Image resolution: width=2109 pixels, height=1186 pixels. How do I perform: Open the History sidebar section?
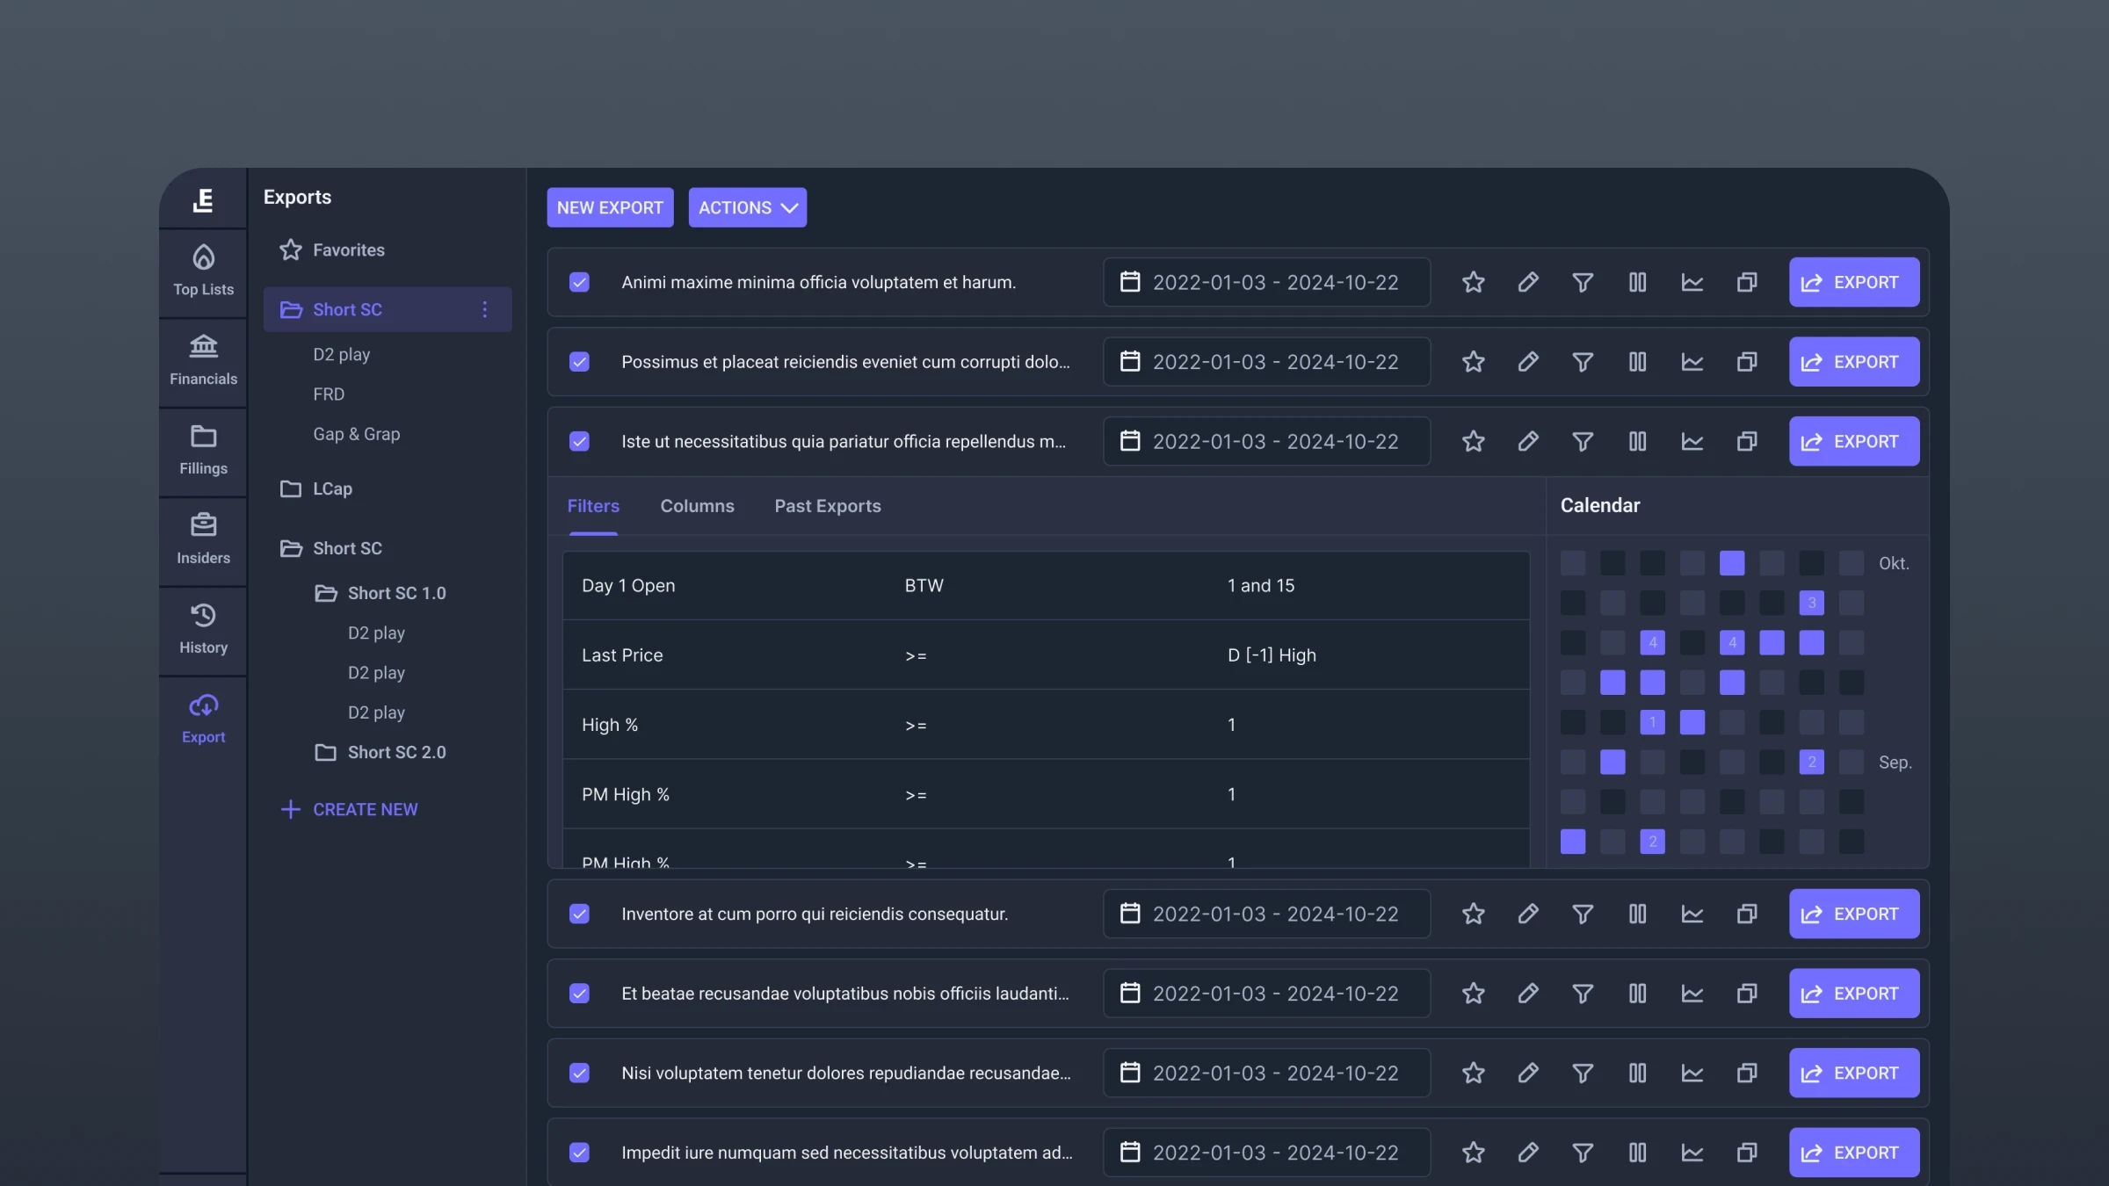[203, 629]
